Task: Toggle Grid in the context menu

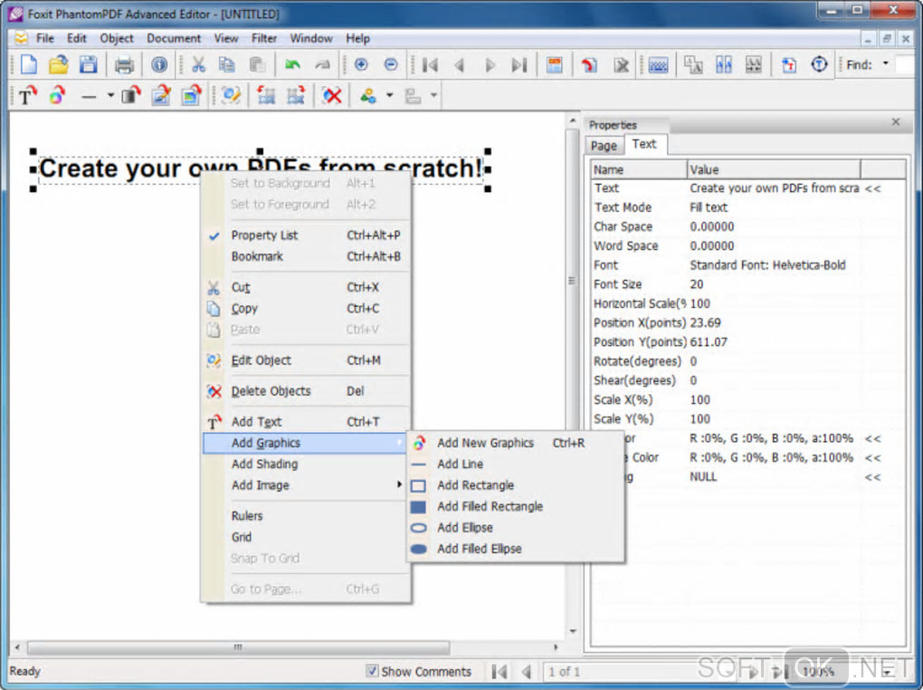Action: 242,537
